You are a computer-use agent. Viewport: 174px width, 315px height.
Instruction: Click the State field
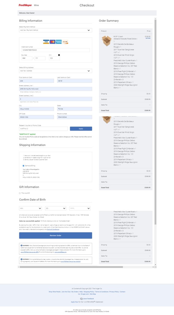click(75, 109)
